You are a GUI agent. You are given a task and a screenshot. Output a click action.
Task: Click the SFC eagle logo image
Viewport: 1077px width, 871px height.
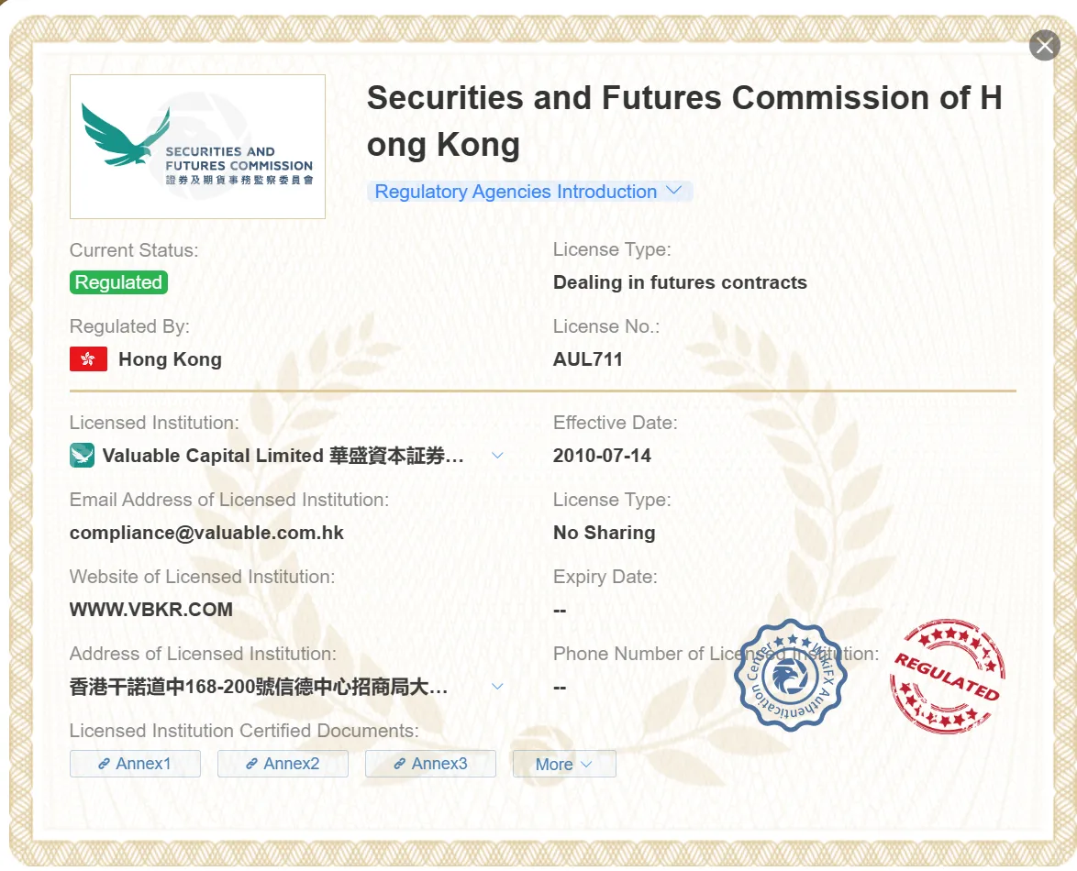(197, 146)
